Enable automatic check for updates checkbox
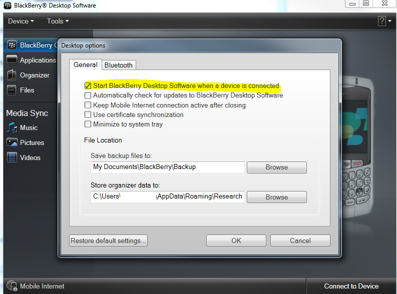This screenshot has width=397, height=294. coord(88,95)
